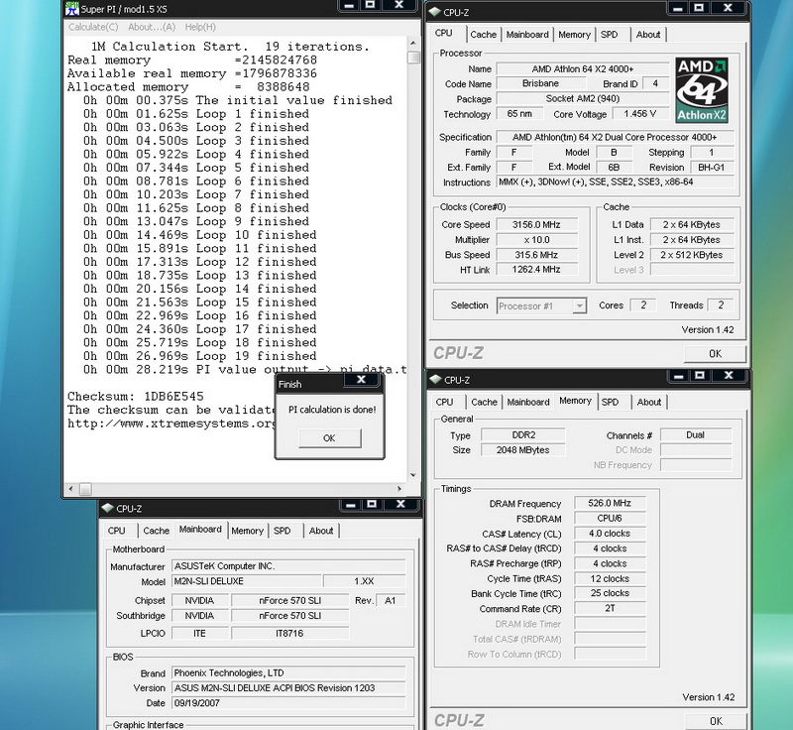
Task: Click the Manufacturer field ASUSTeK Computer INC.
Action: (x=288, y=566)
